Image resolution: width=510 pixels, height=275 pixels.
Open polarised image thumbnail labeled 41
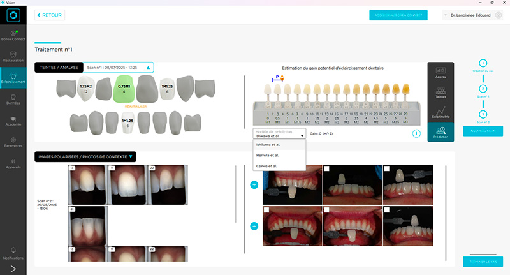(88, 225)
